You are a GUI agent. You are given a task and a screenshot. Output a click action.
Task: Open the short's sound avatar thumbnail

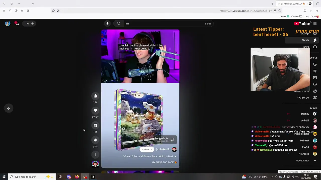95,164
